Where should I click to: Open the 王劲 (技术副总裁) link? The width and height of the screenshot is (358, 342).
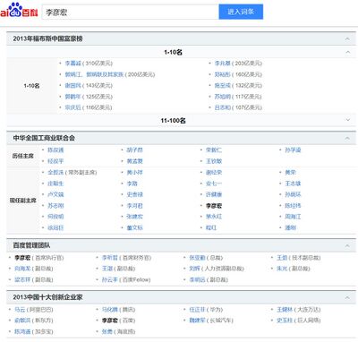click(282, 258)
